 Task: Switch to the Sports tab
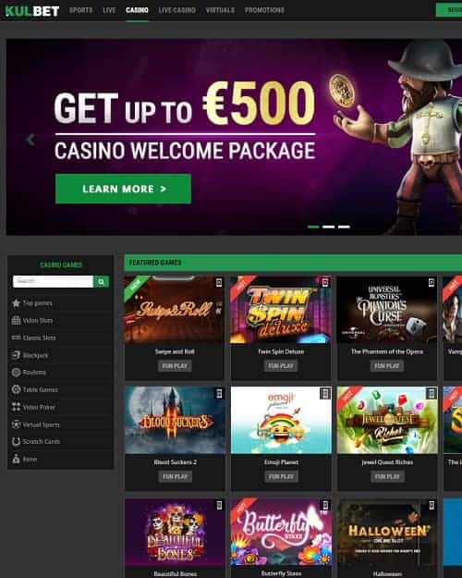[81, 10]
